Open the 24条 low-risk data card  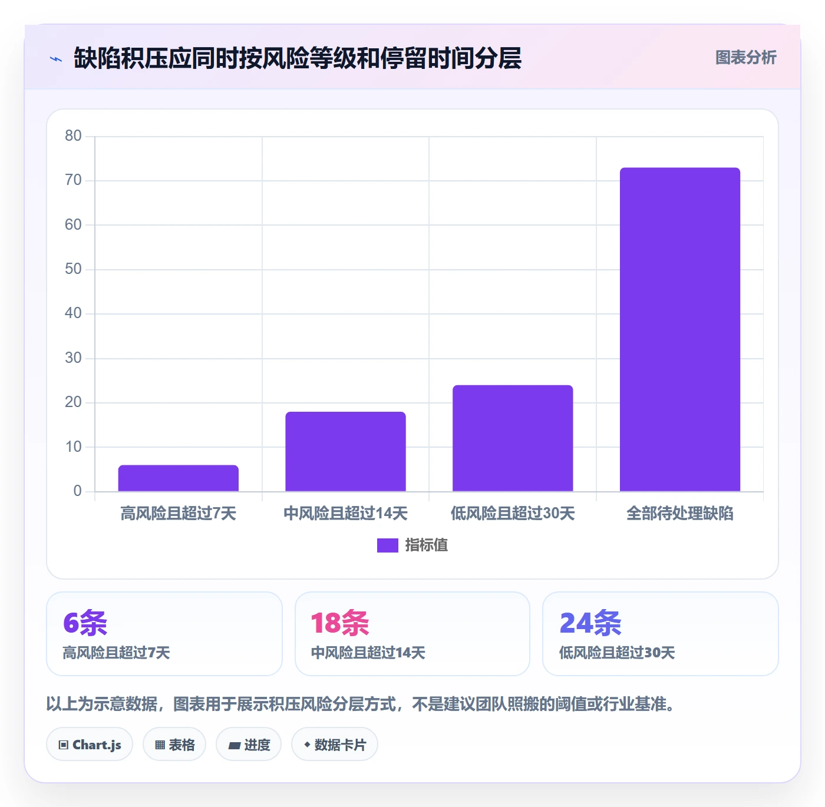661,634
